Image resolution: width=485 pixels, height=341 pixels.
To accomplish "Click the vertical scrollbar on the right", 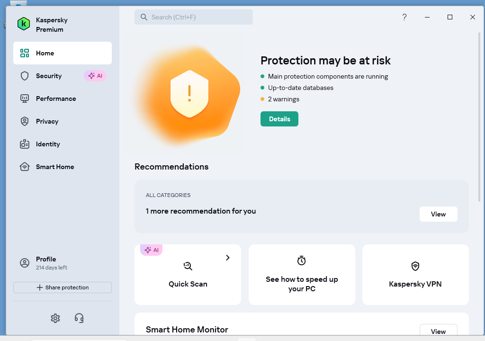I will click(x=479, y=117).
